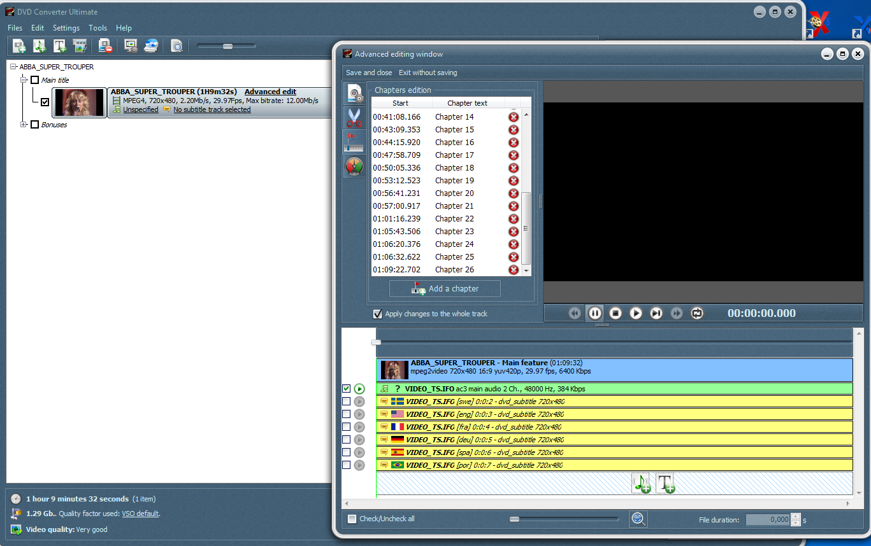Delete Chapter 22 with its red X

[x=514, y=219]
